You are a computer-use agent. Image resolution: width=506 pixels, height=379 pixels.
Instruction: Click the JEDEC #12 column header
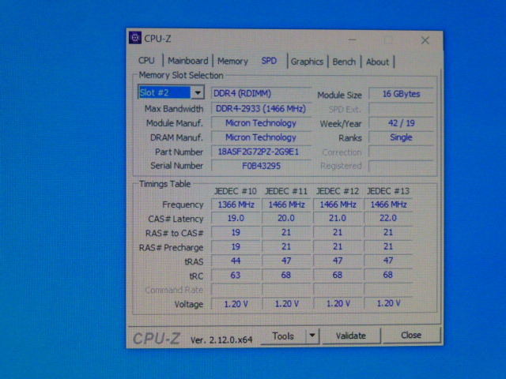(x=338, y=191)
